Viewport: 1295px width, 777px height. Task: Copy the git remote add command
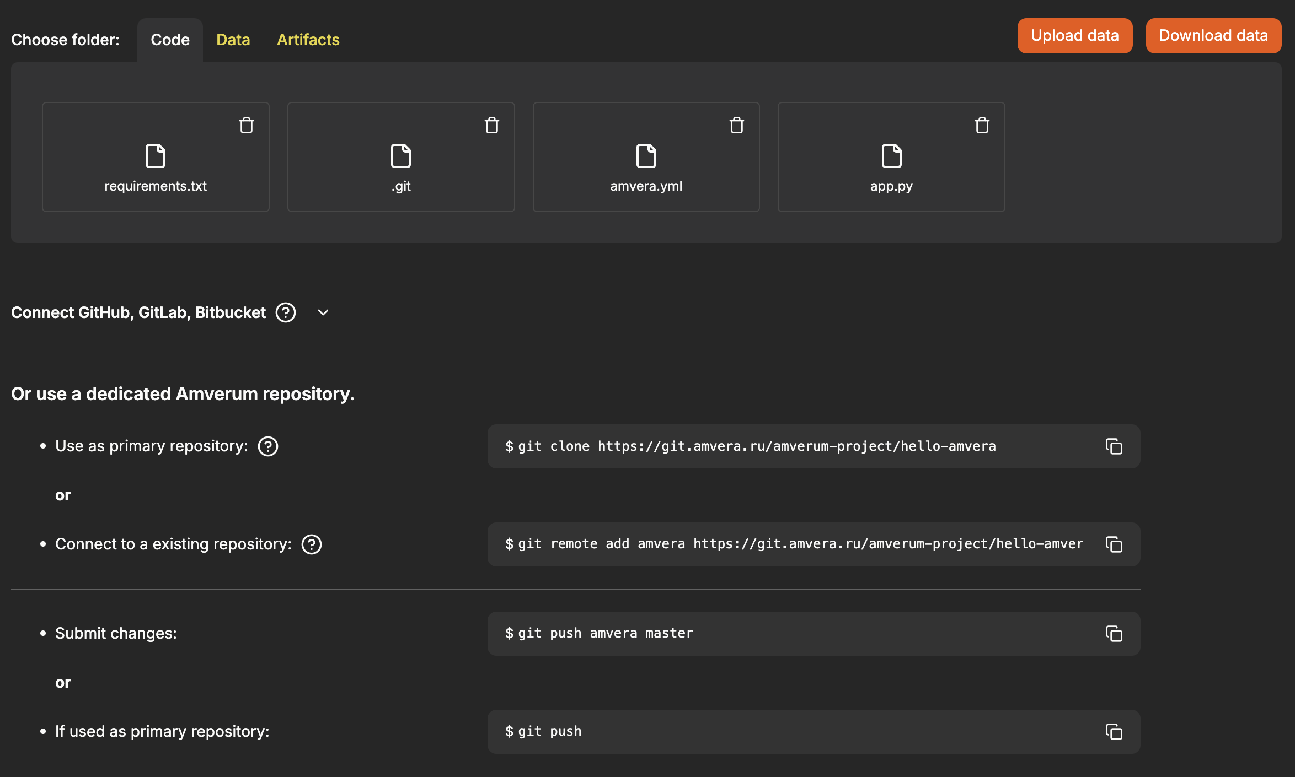pyautogui.click(x=1114, y=544)
